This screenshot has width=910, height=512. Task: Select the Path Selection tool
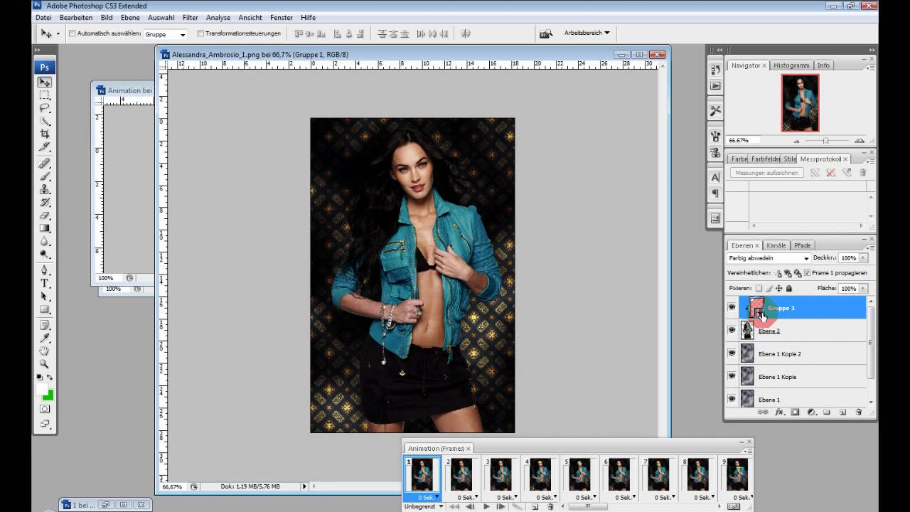[45, 296]
